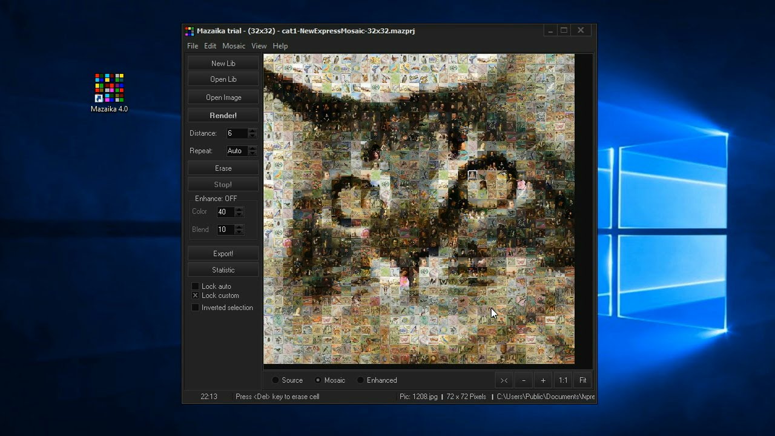Click the 22:13 timer in status bar
The height and width of the screenshot is (436, 775).
[x=209, y=397]
